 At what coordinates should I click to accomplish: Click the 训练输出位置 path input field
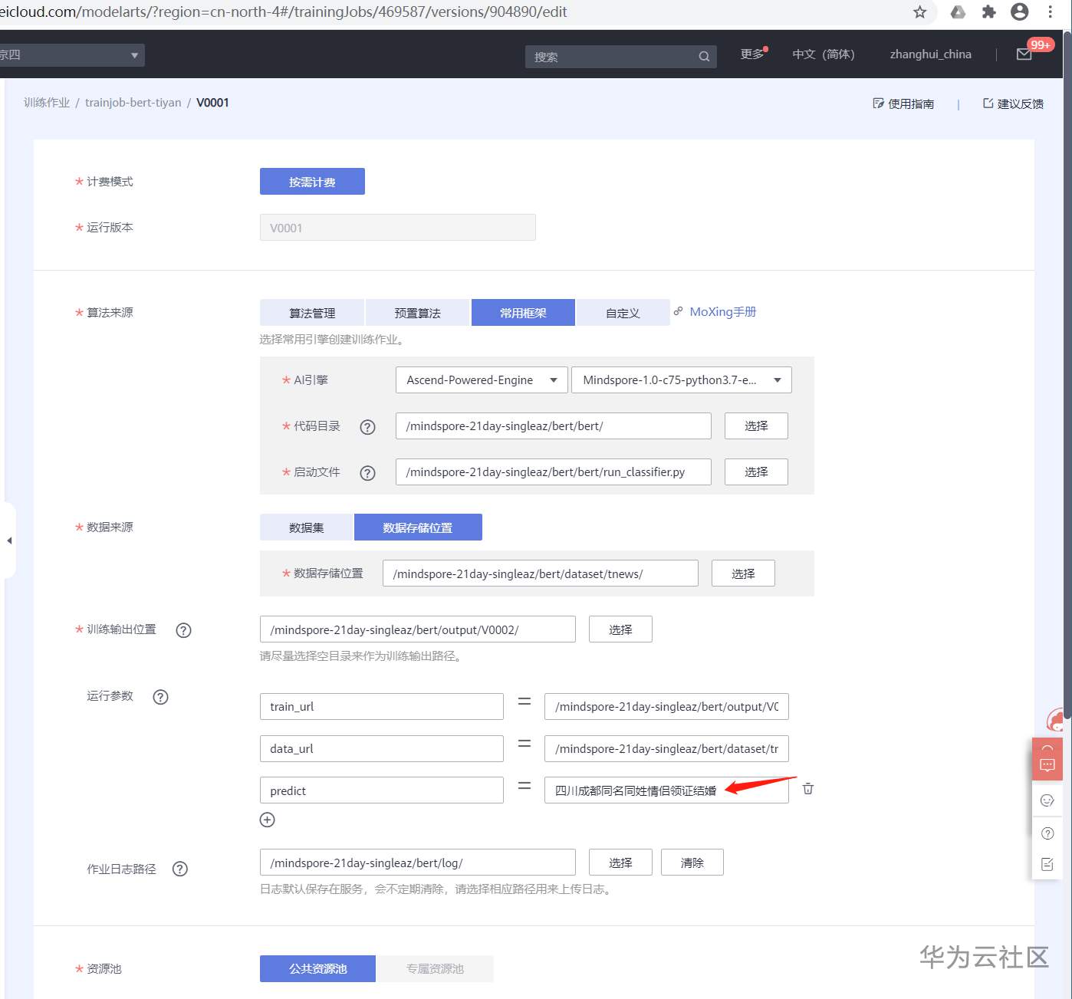[x=418, y=629]
